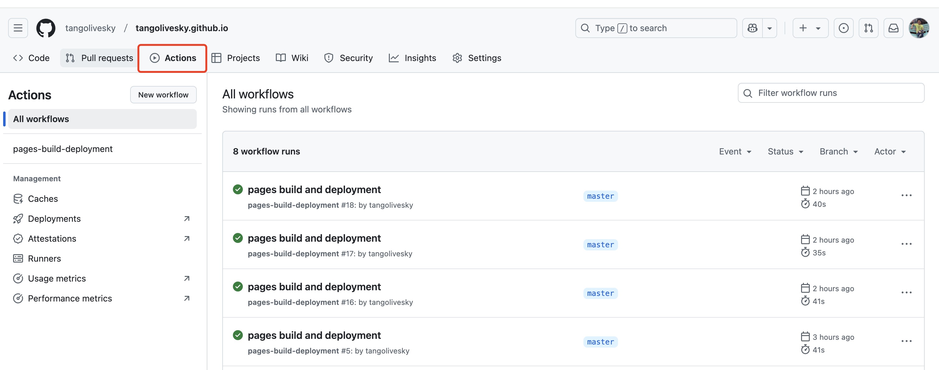Open the create new plus dropdown

810,28
